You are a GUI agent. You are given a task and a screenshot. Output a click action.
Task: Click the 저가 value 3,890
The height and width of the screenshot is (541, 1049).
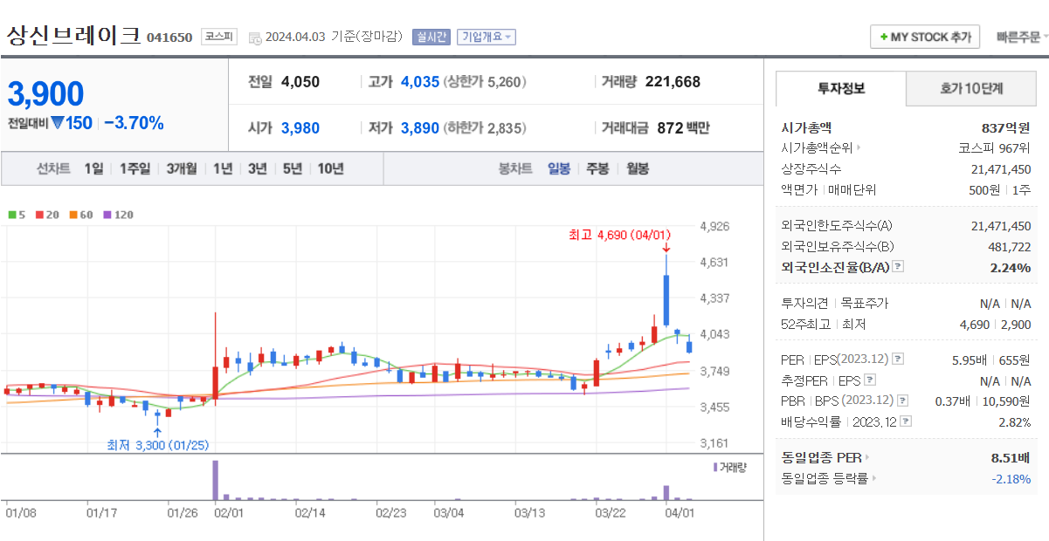(420, 127)
